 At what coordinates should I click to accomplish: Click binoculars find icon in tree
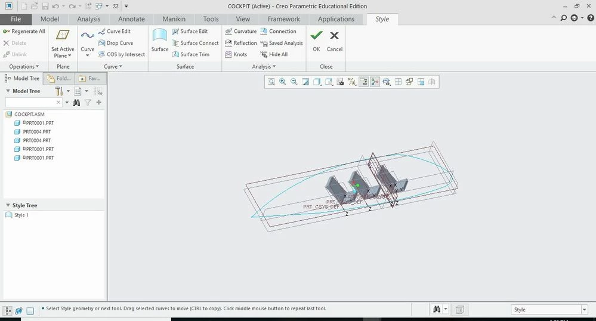coord(76,102)
